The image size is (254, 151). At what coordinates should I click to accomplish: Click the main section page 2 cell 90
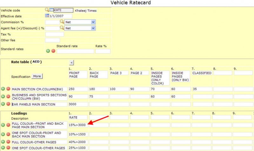tap(140, 89)
